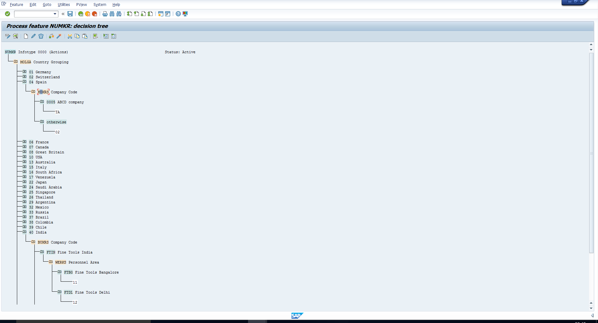
Task: Select the BUKRS node under Spain
Action: click(43, 92)
